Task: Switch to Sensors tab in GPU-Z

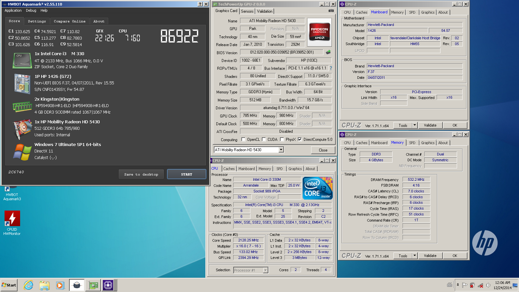Action: [x=247, y=11]
